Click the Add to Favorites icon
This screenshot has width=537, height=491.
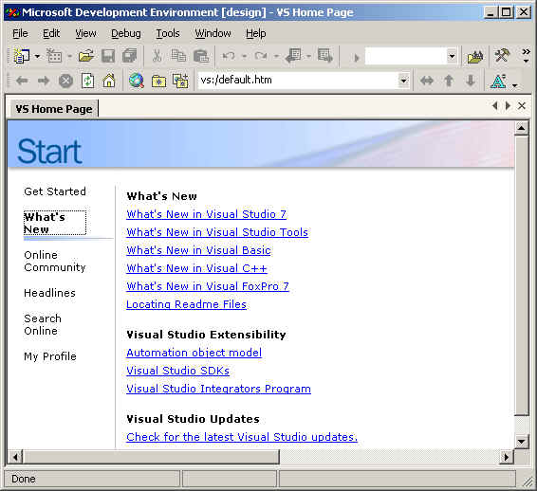pyautogui.click(x=180, y=82)
